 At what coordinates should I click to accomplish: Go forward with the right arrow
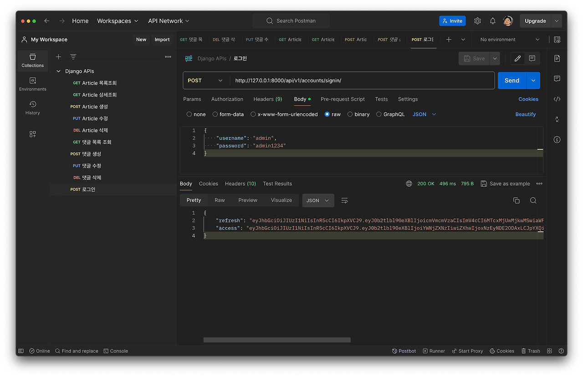click(x=62, y=21)
